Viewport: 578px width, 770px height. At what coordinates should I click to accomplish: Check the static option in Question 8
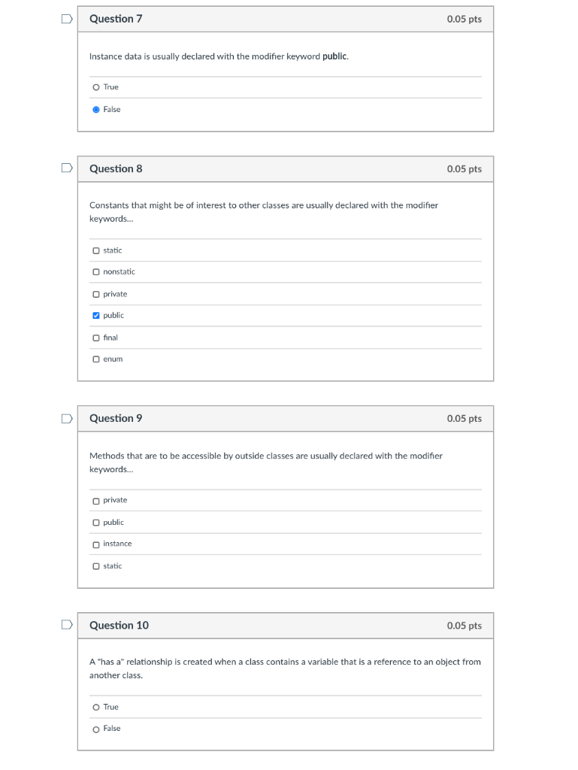[95, 250]
